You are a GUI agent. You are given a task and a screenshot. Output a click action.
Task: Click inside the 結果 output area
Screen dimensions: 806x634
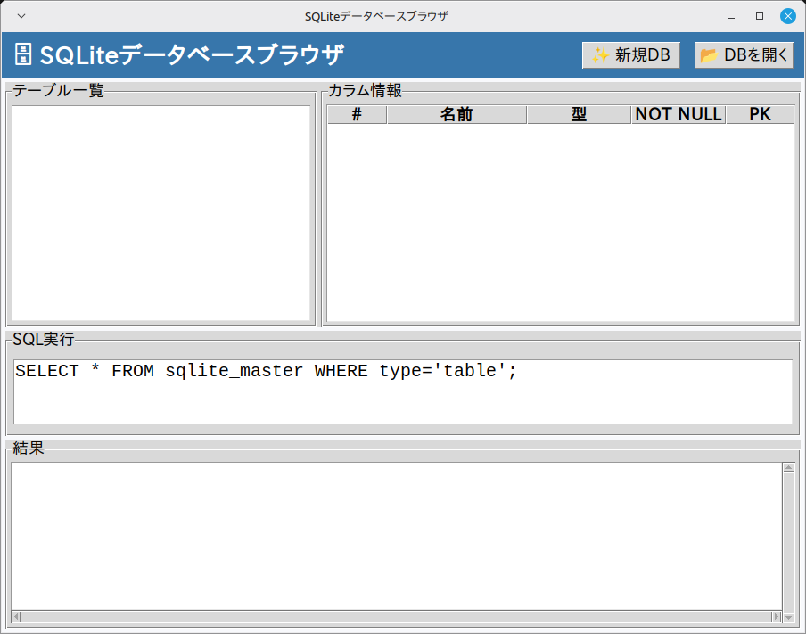(397, 536)
